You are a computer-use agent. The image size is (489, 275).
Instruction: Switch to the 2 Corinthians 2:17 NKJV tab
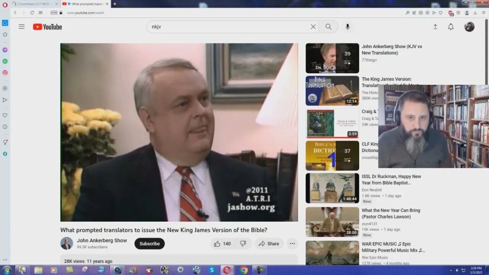point(34,4)
